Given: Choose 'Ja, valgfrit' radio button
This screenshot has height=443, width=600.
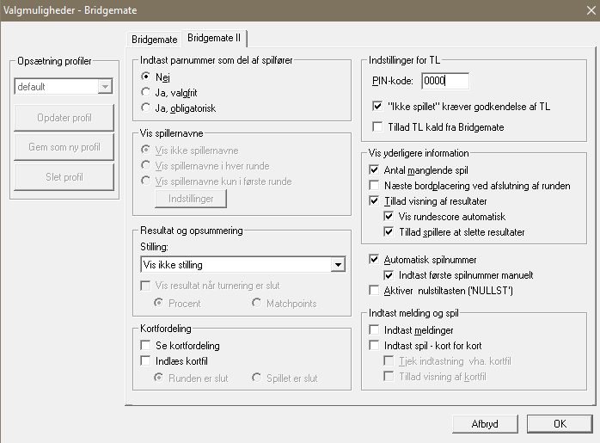Looking at the screenshot, I should [x=146, y=92].
